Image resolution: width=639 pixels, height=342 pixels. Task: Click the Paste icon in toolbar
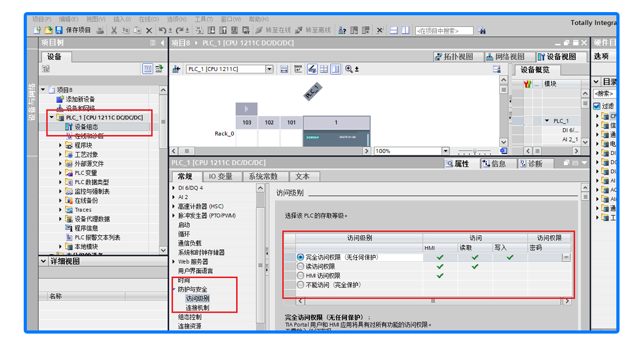click(137, 30)
